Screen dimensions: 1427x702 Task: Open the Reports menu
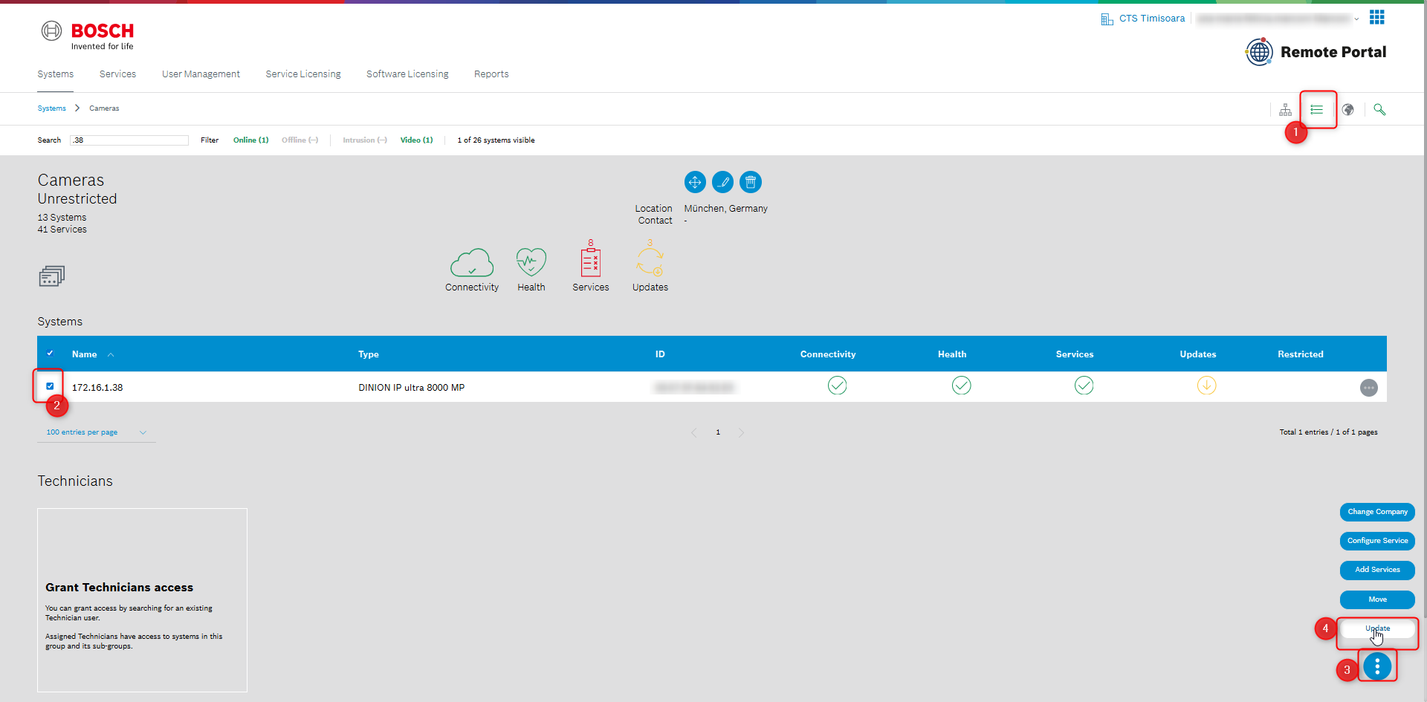[491, 74]
